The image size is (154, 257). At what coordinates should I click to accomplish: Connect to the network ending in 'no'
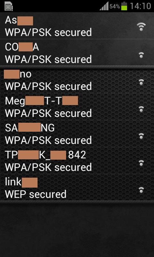77,81
